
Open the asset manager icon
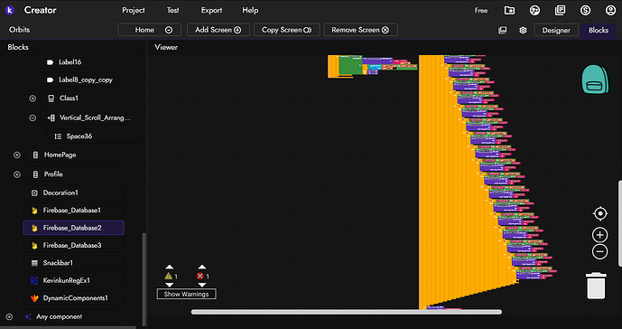(503, 30)
